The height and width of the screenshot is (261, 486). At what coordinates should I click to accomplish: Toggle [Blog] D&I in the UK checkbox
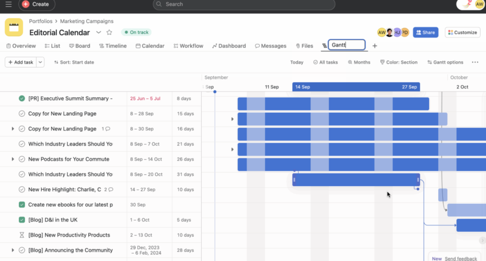tap(22, 220)
